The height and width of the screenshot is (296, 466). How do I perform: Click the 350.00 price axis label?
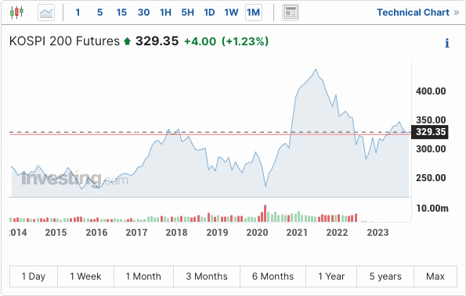431,120
